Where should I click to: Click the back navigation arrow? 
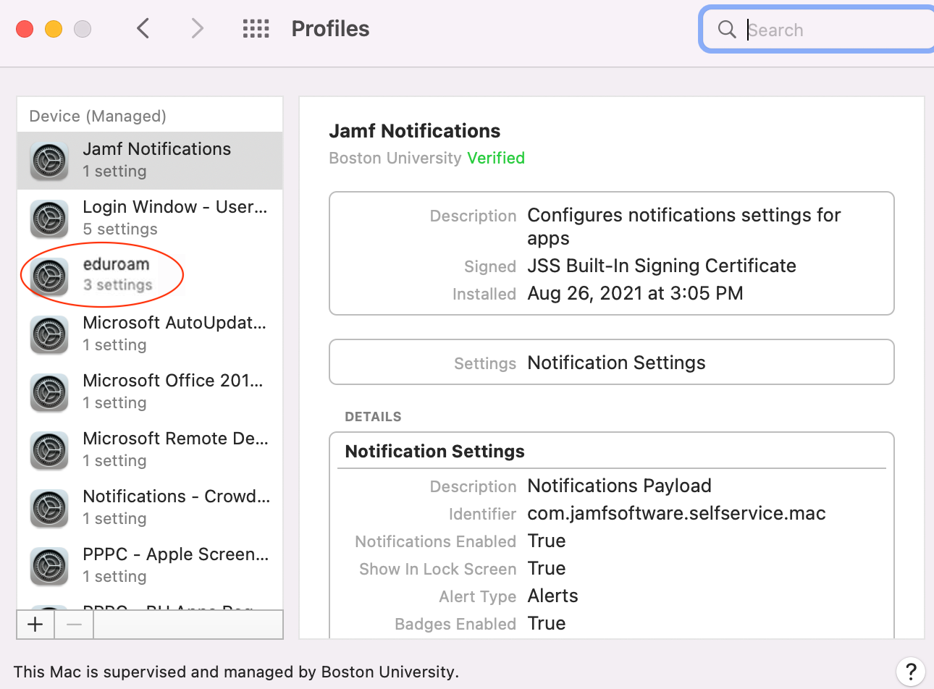click(143, 29)
